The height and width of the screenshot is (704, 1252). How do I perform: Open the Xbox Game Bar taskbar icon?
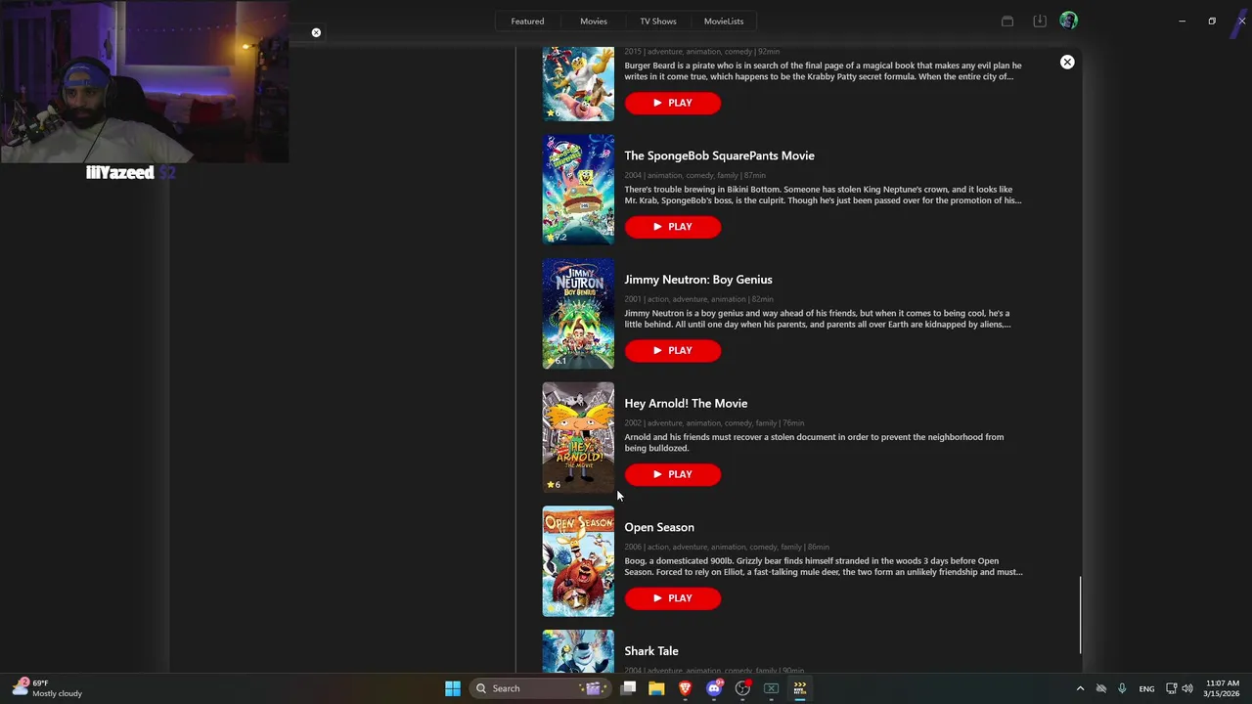pos(771,688)
